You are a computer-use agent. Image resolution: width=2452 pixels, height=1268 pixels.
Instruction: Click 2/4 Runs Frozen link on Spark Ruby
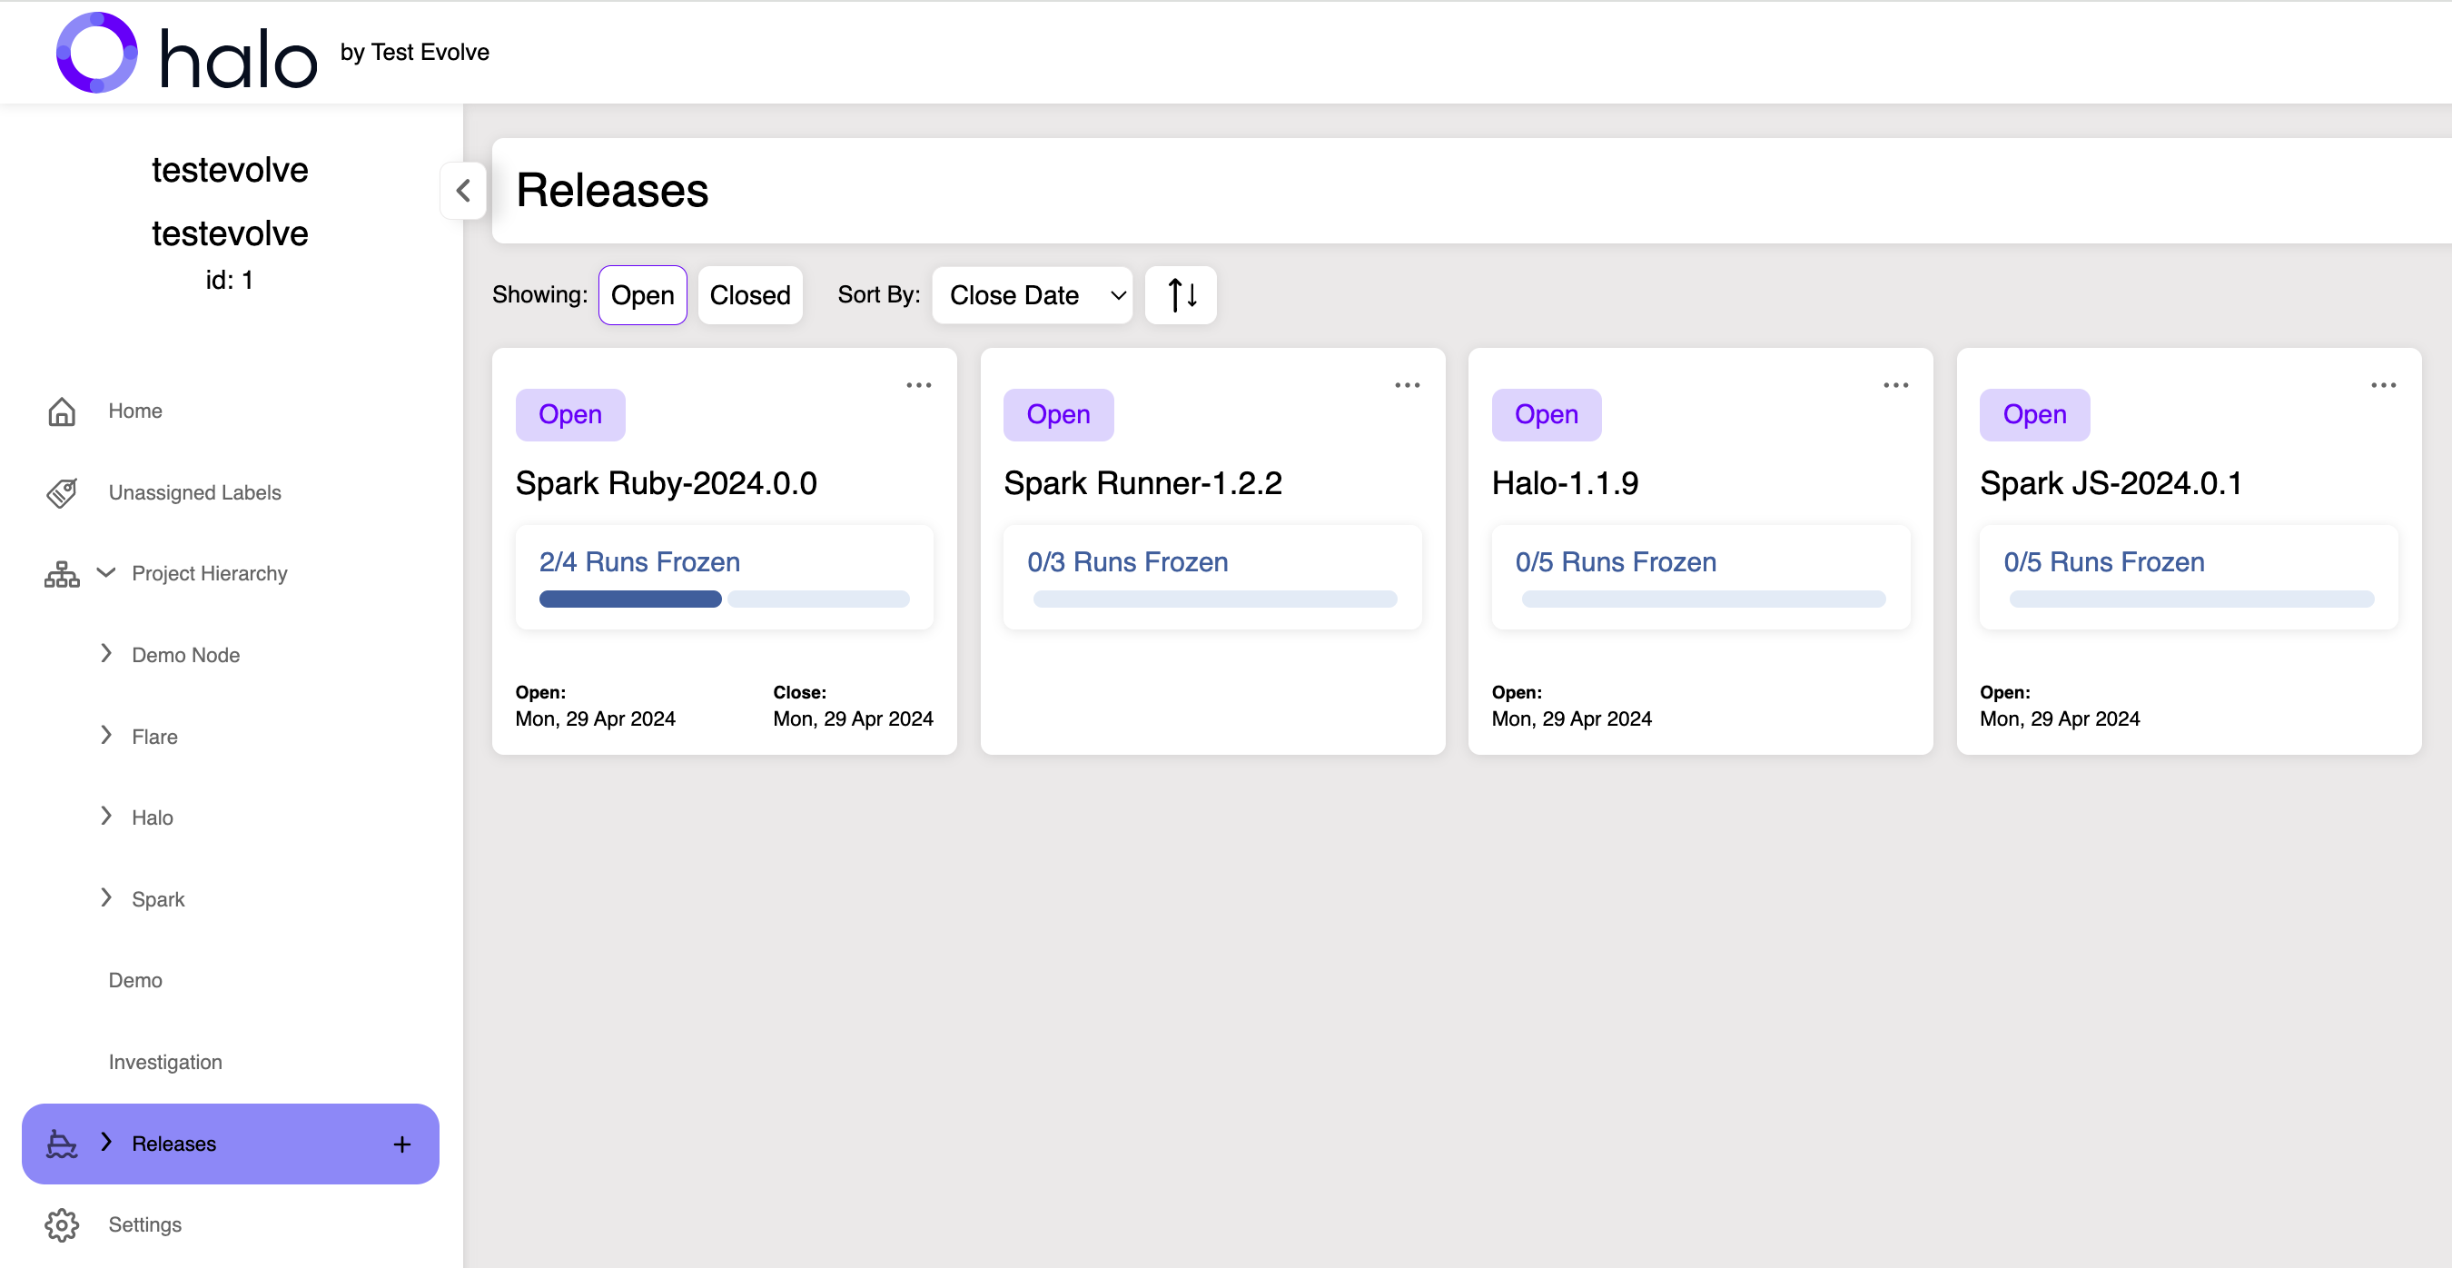(638, 560)
